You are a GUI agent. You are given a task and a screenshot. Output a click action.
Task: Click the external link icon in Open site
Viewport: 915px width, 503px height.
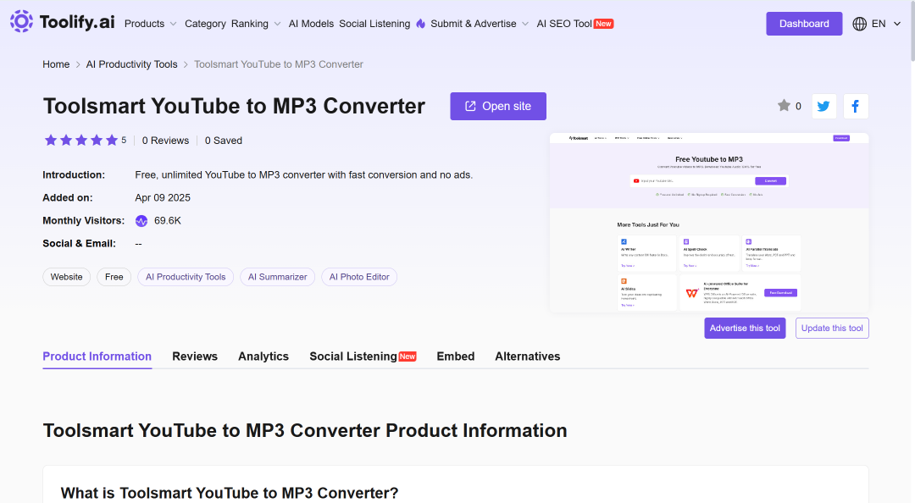(470, 106)
